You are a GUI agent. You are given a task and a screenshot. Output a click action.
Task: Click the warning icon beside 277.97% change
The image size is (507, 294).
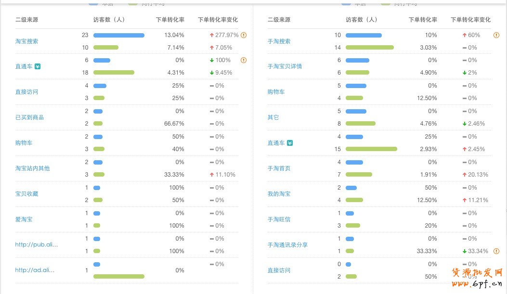point(244,35)
